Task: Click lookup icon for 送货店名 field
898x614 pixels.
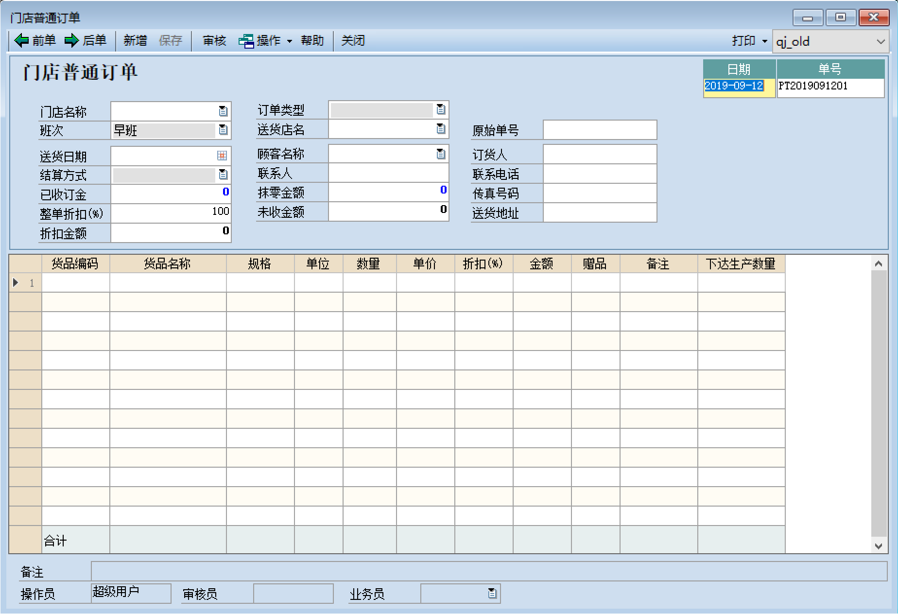Action: click(x=441, y=129)
